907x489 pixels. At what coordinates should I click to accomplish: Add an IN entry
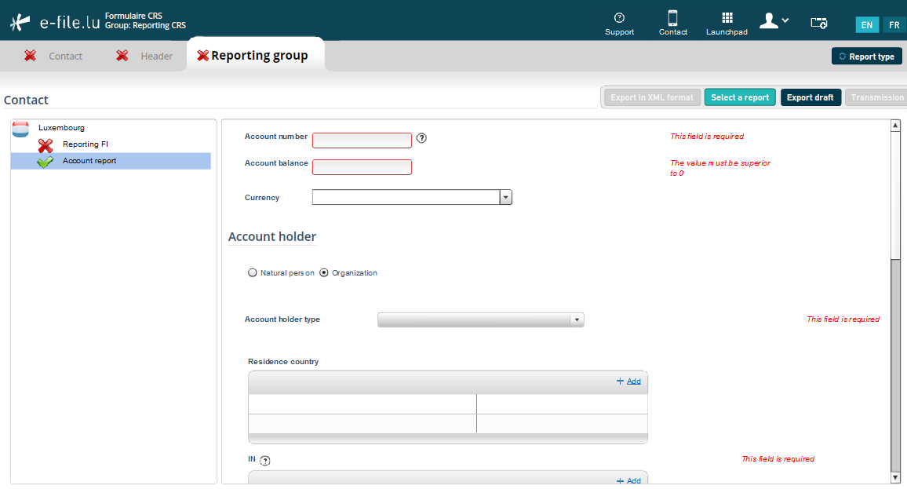click(628, 481)
